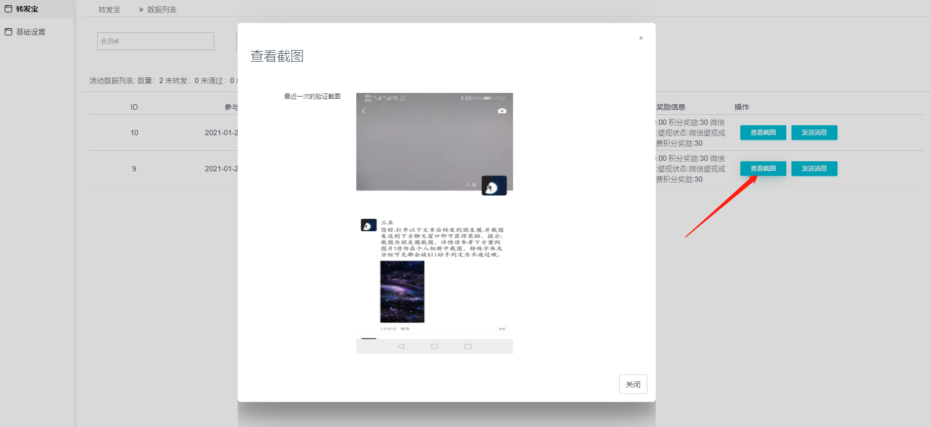Focus the 会员id input field
This screenshot has height=427, width=931.
tap(156, 41)
